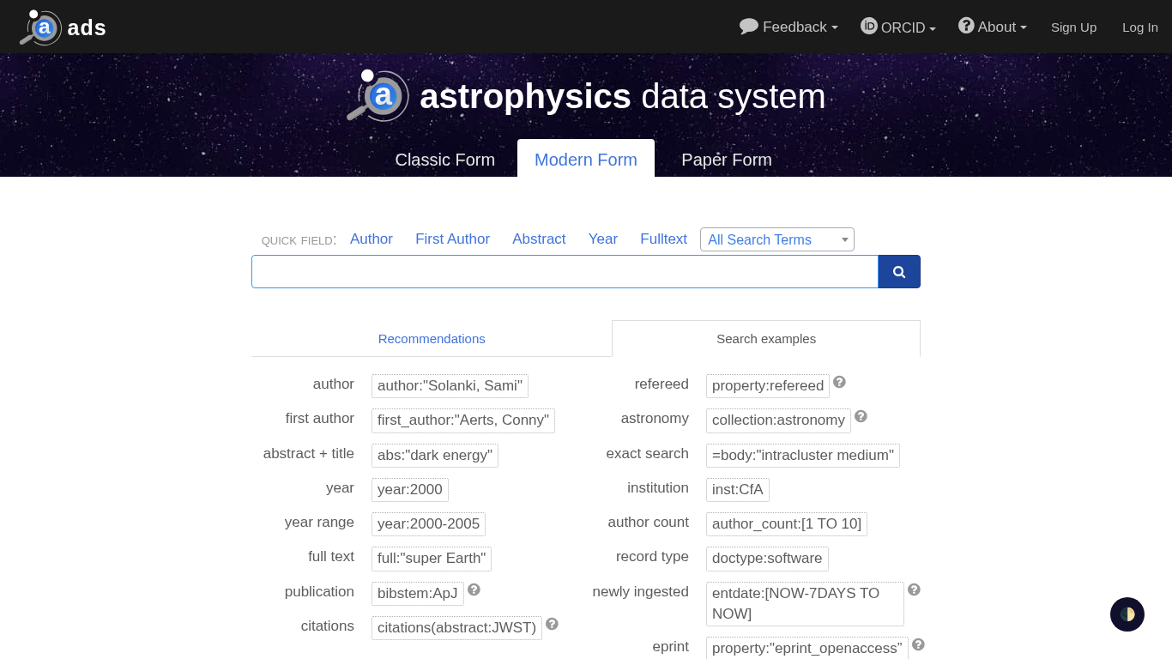Switch to the Paper Form tab
The image size is (1172, 659).
click(x=726, y=160)
